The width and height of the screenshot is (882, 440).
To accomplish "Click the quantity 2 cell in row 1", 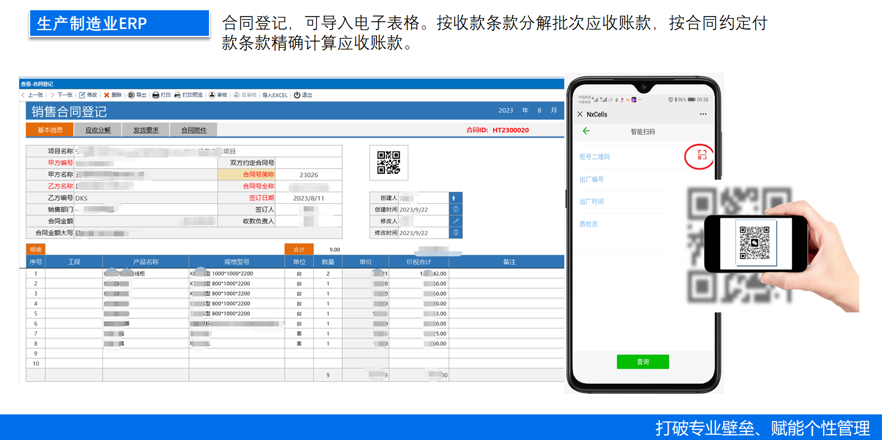I will coord(328,273).
